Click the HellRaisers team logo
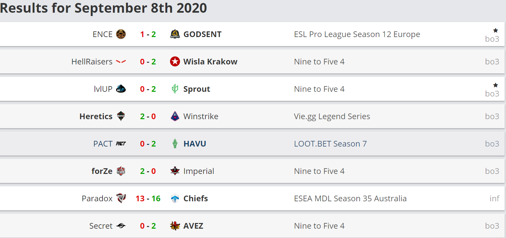 (x=121, y=62)
